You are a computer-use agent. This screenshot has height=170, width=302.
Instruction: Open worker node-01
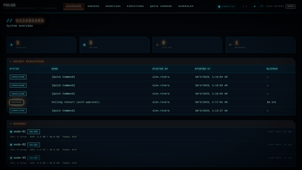[x=20, y=132]
